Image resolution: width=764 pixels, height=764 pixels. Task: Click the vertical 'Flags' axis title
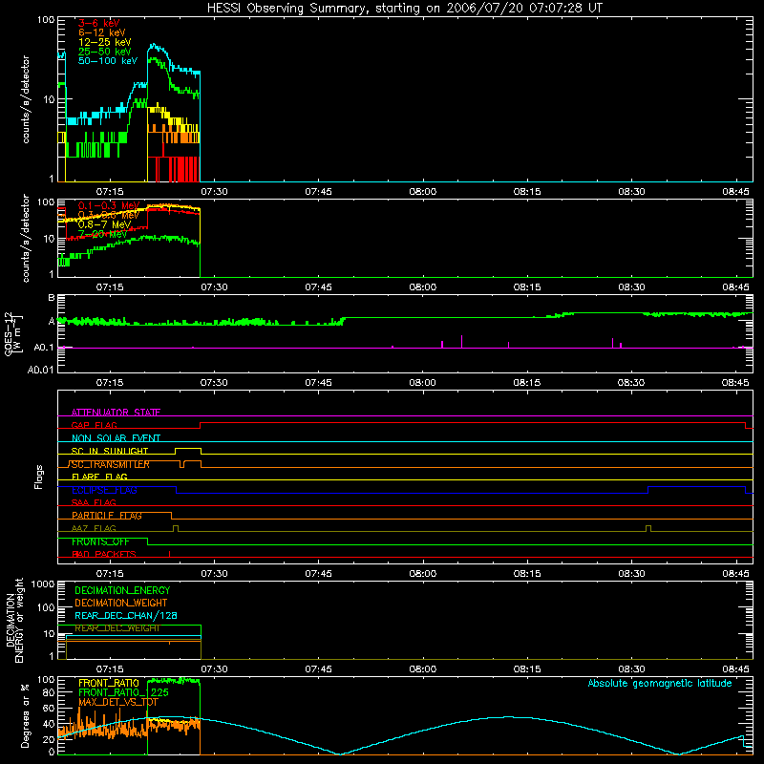(39, 477)
